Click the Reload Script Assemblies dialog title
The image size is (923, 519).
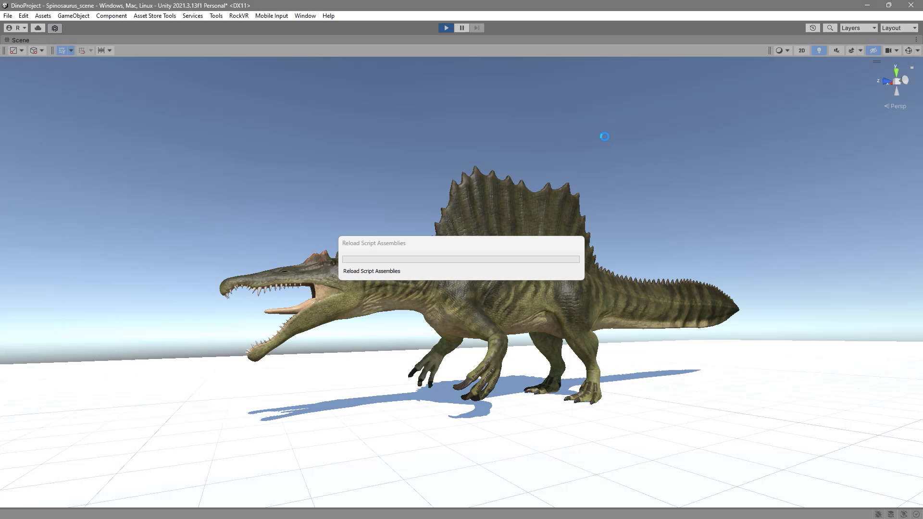click(374, 243)
